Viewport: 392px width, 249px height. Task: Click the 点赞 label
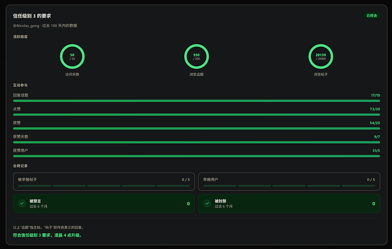coord(16,109)
